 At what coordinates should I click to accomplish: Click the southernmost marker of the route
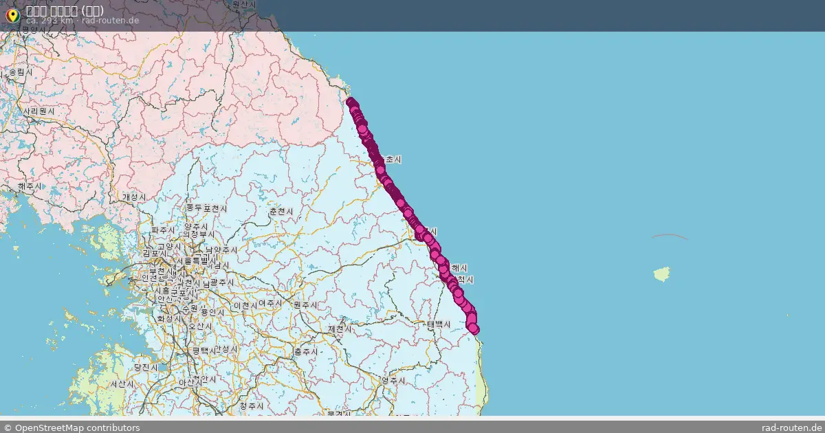click(x=474, y=331)
